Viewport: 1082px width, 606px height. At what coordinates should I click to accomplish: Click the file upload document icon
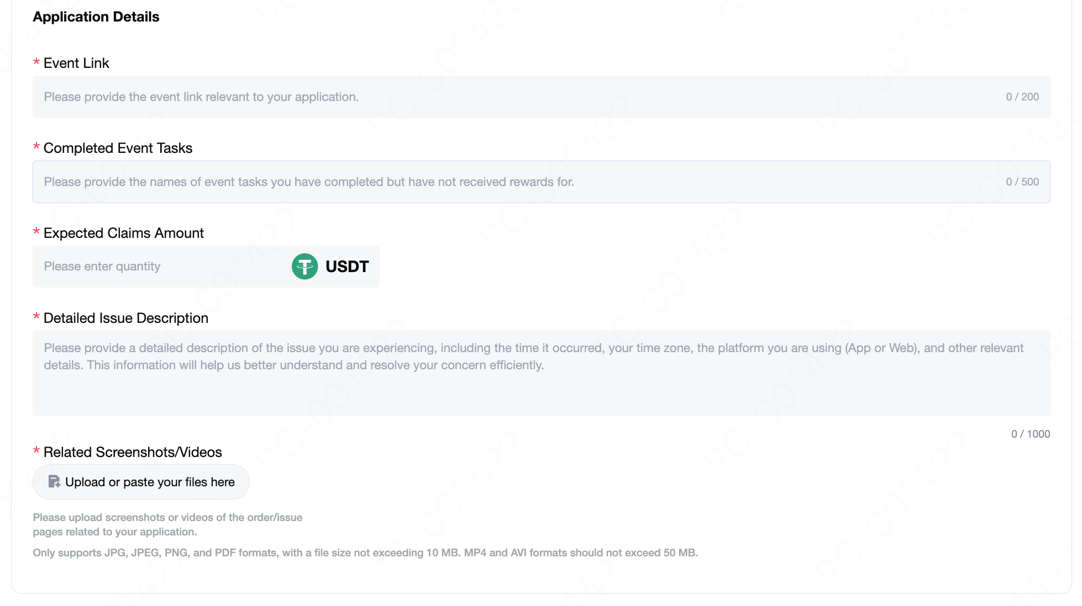pos(54,482)
